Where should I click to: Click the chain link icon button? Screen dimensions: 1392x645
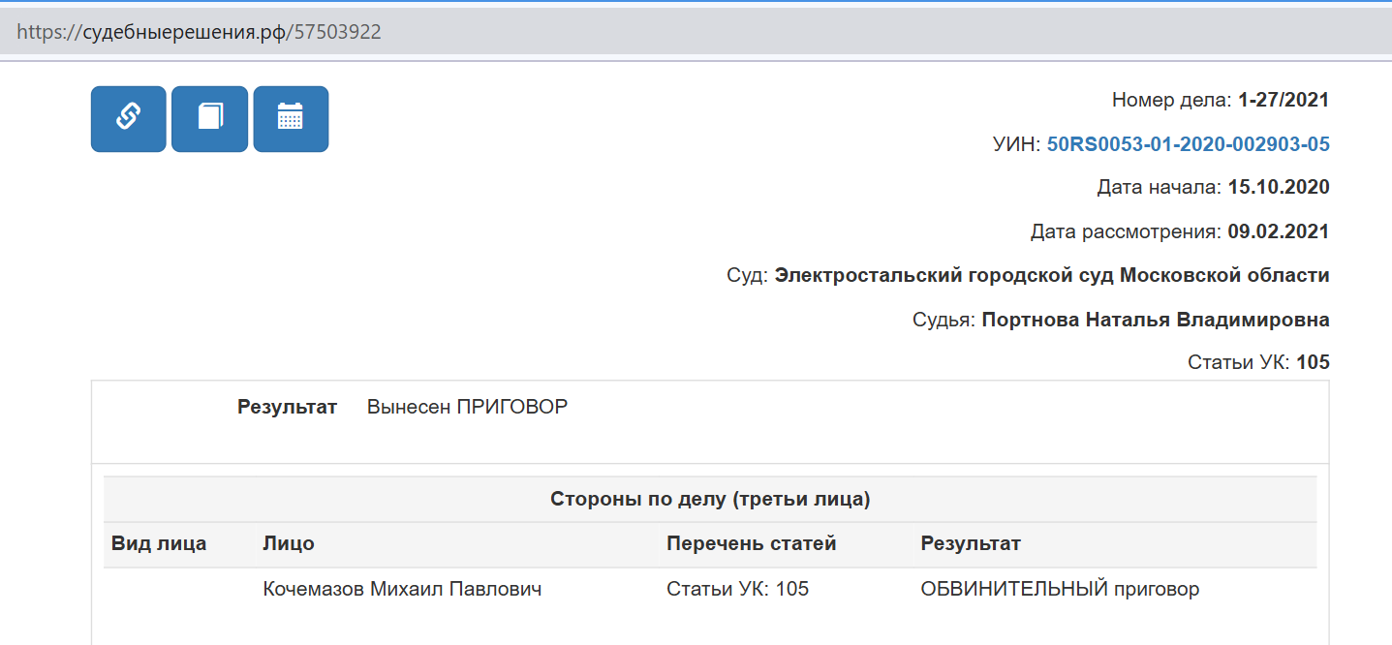[128, 119]
